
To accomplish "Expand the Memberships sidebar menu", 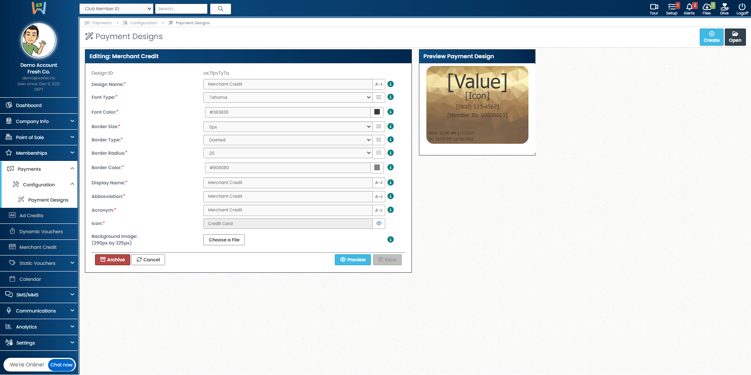I will click(x=39, y=153).
